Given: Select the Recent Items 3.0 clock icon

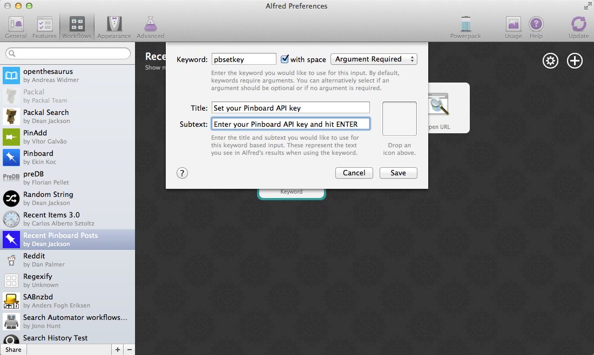Looking at the screenshot, I should pos(11,219).
